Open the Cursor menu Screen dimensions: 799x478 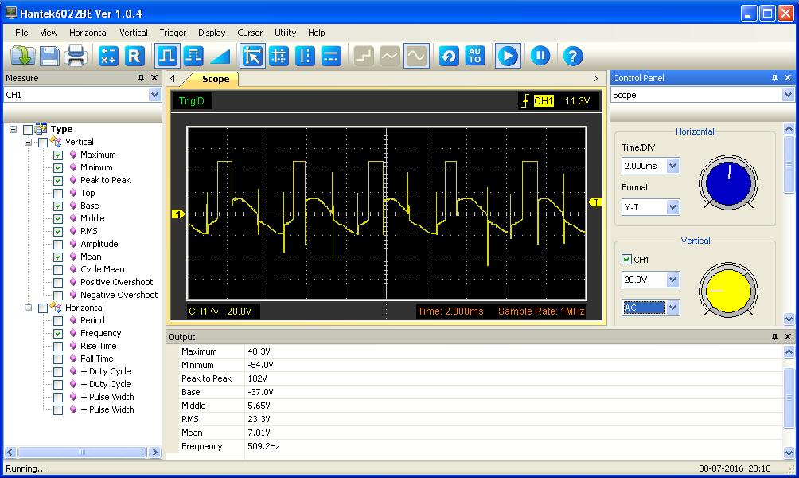pyautogui.click(x=250, y=33)
